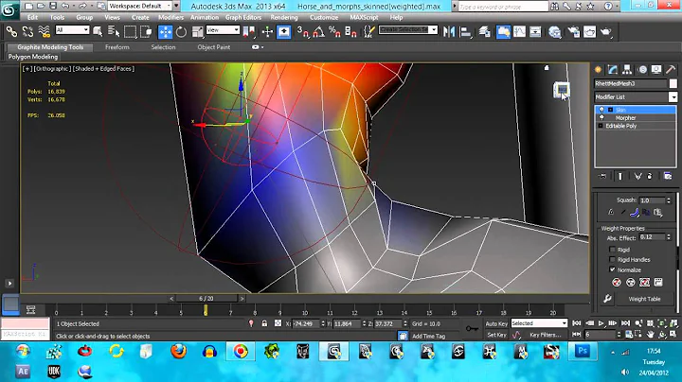Select the Link tool in main toolbar

11,32
